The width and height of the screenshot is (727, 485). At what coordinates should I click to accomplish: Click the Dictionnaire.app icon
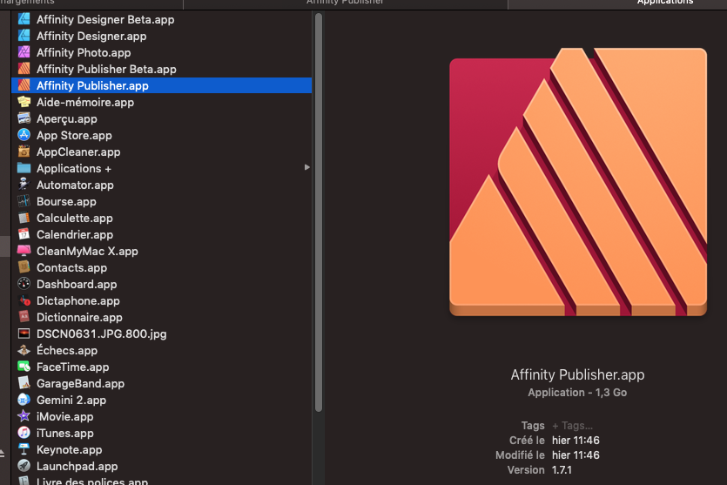point(24,317)
